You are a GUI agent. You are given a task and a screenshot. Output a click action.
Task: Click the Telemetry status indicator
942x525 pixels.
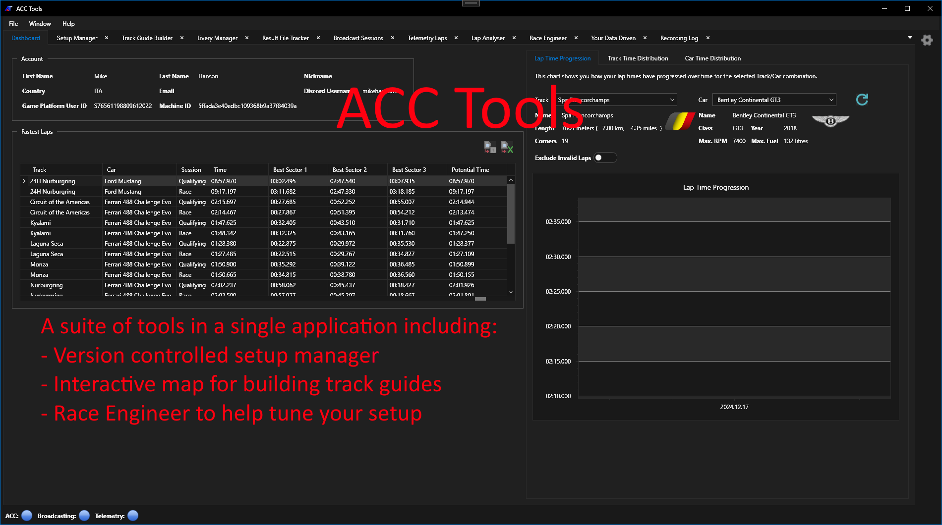coord(133,516)
